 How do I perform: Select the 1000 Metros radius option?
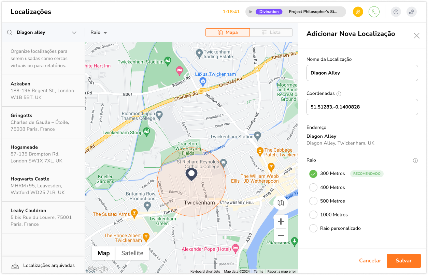(313, 215)
